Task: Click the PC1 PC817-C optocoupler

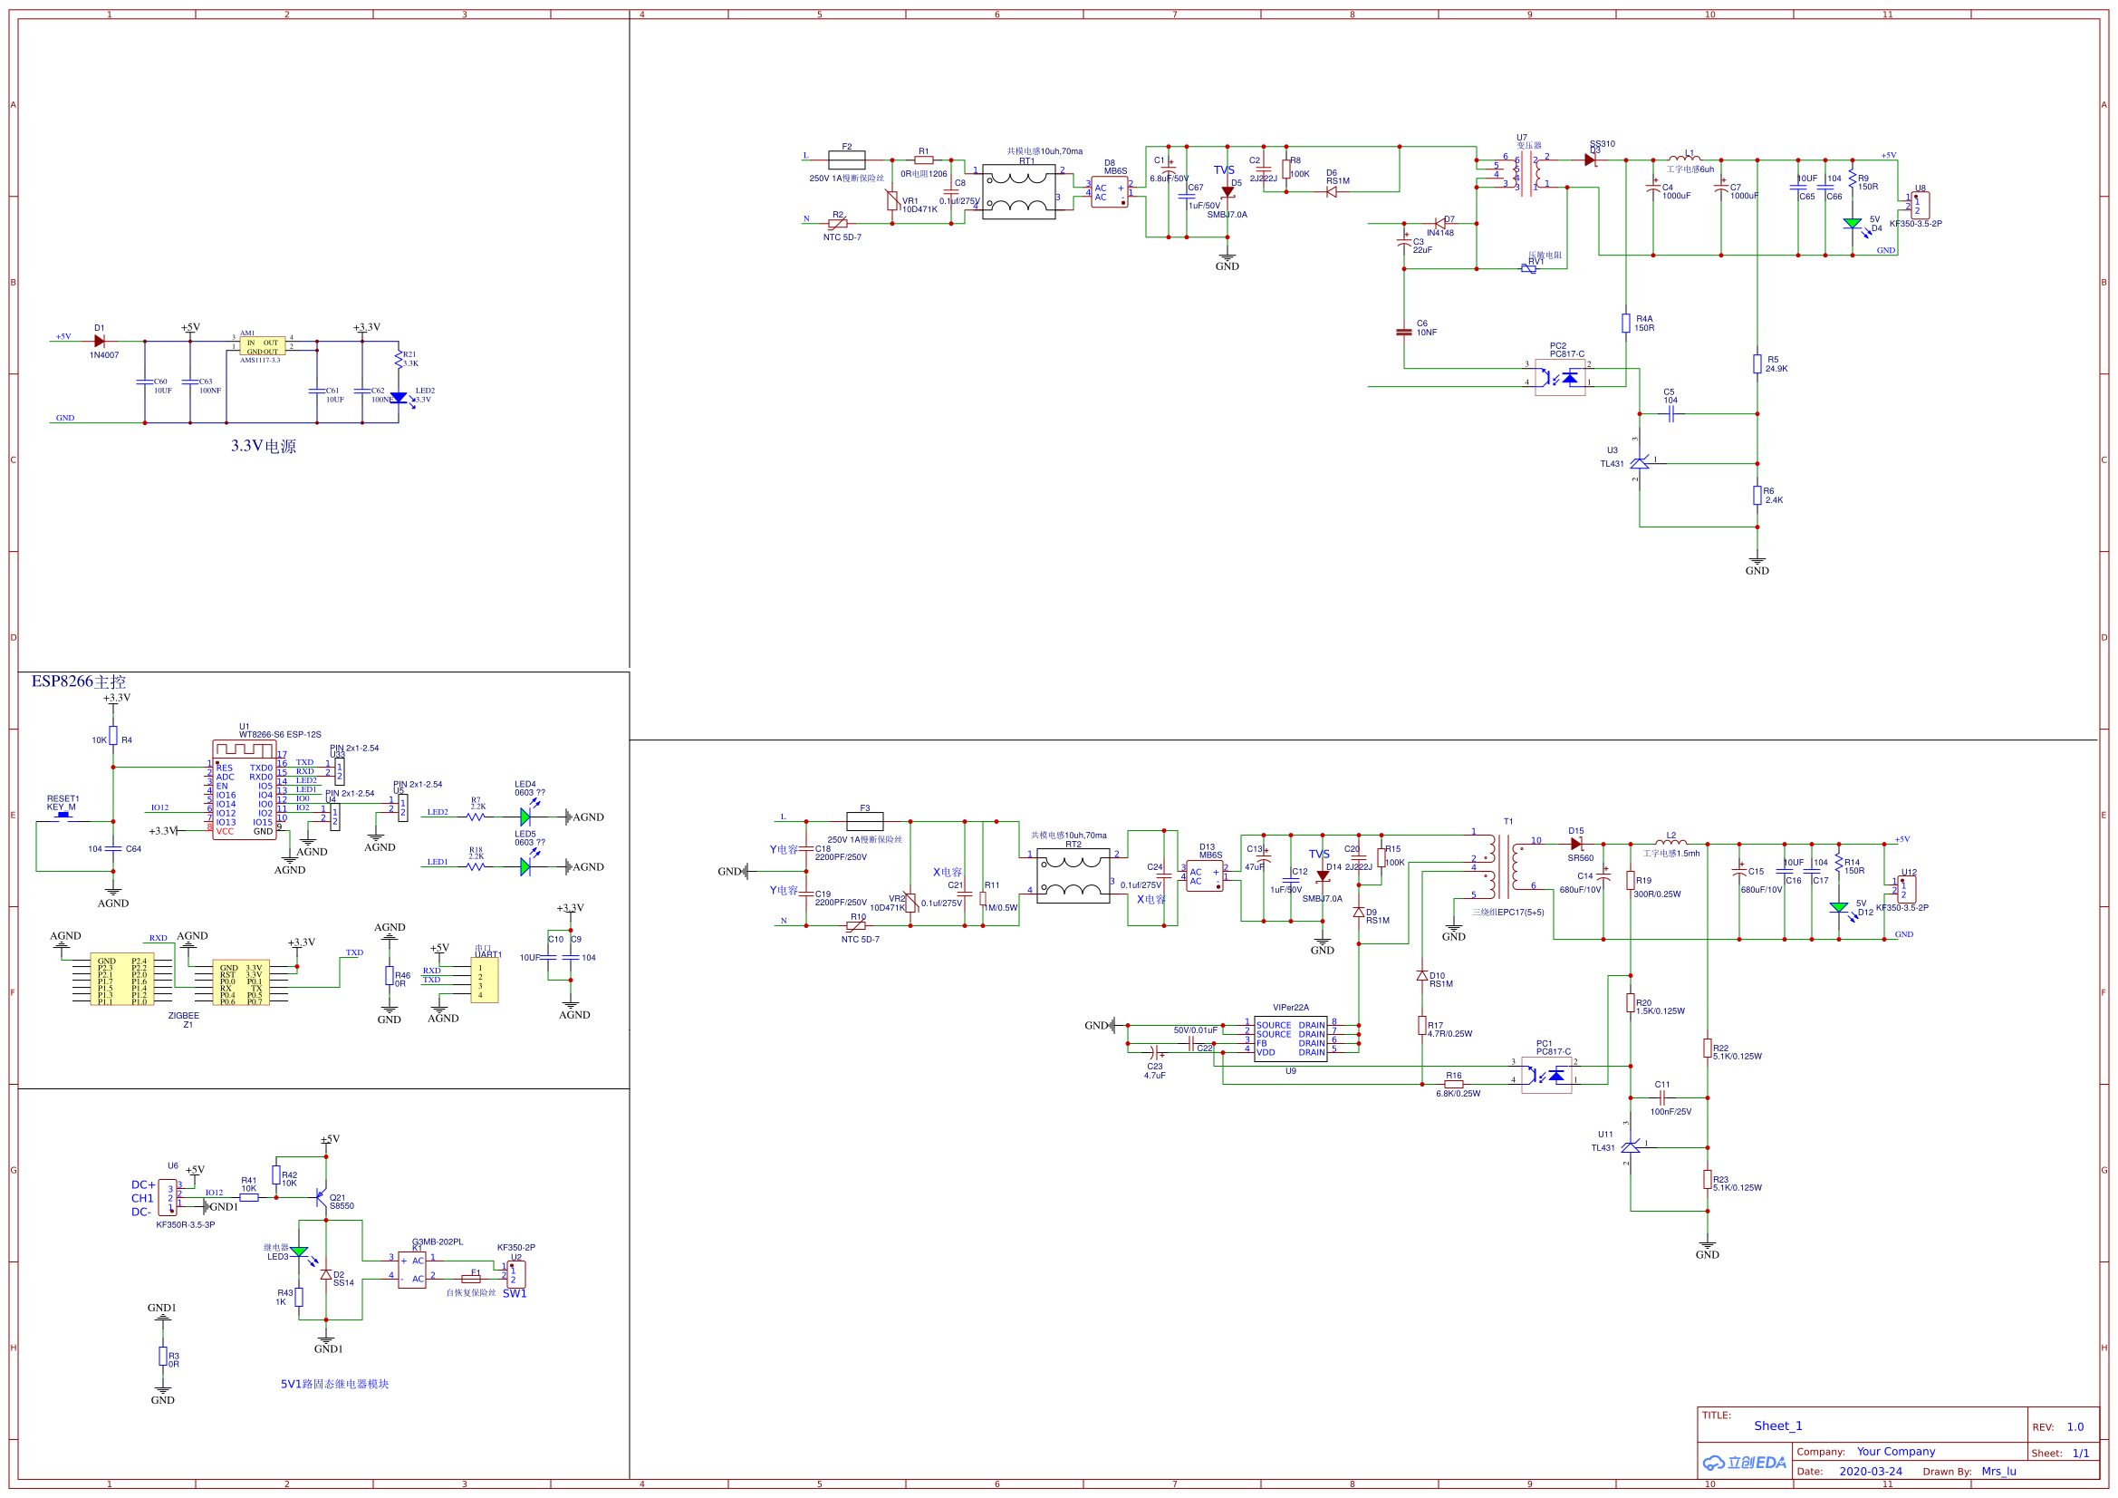Action: (1547, 1076)
